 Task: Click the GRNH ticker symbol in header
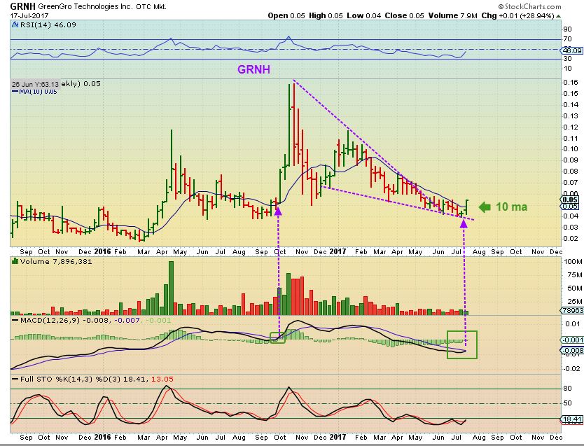(22, 6)
